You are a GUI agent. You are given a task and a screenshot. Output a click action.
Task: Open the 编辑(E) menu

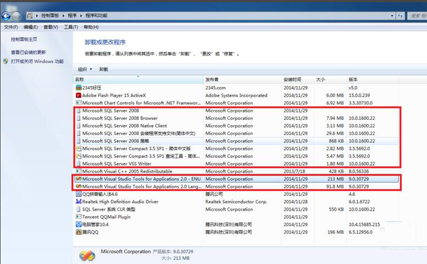(31, 27)
